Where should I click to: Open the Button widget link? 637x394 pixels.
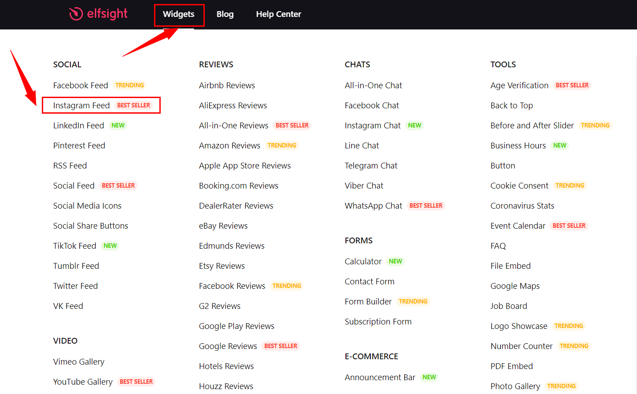[503, 165]
